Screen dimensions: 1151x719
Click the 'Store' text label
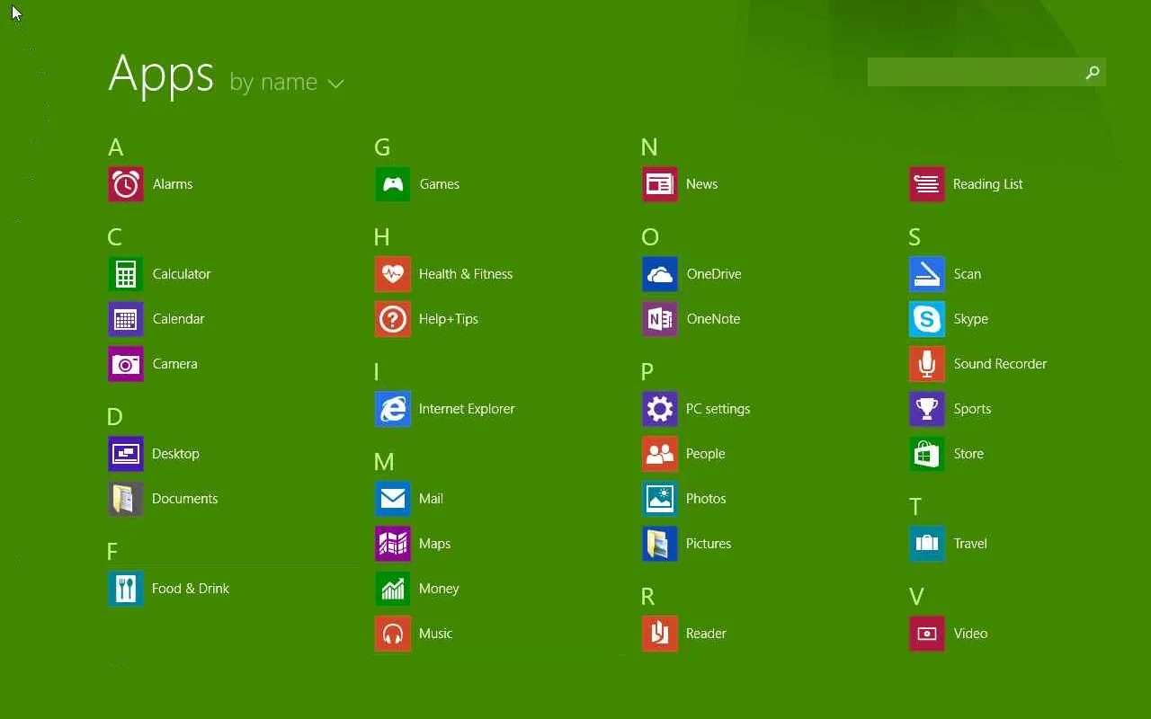click(x=968, y=454)
